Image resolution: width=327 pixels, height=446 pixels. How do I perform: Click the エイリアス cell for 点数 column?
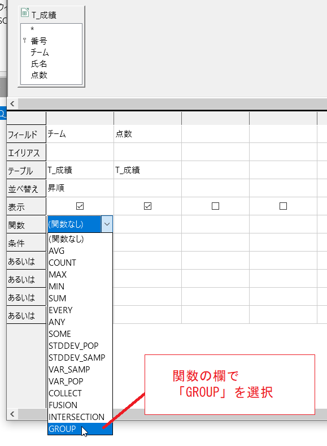[x=147, y=152]
